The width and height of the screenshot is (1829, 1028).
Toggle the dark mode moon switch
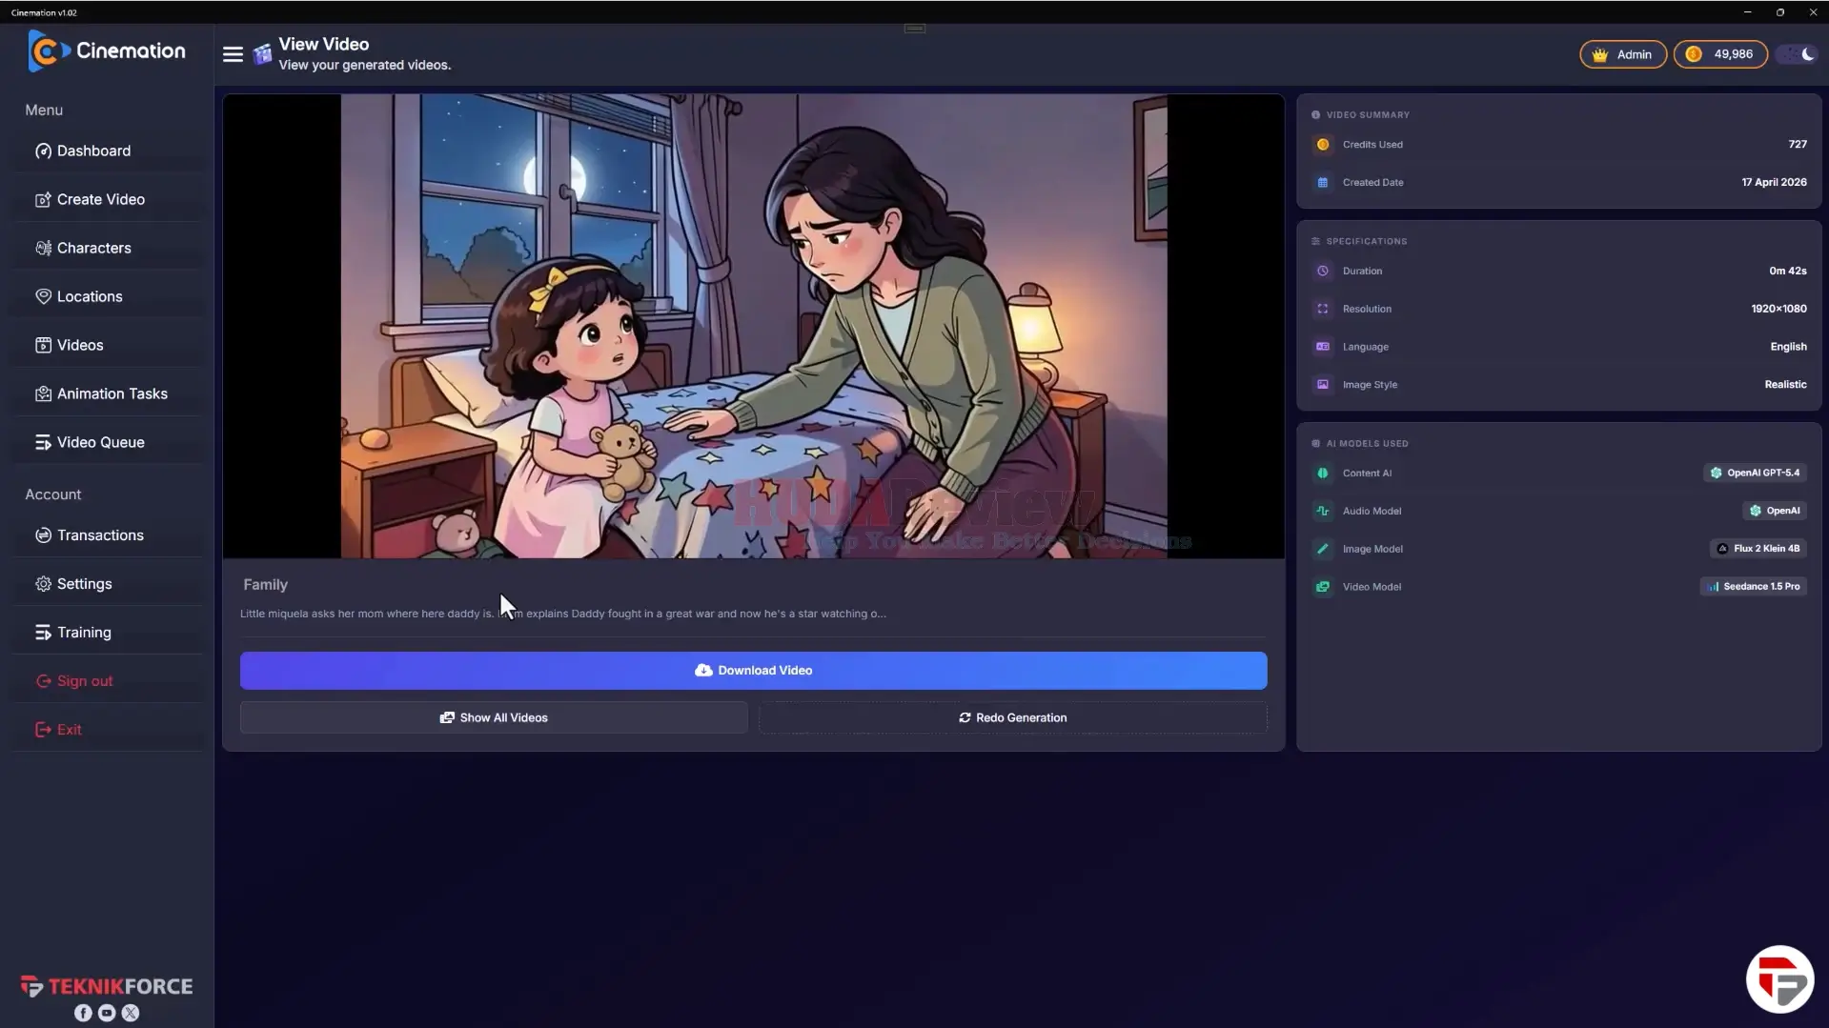[x=1798, y=54]
